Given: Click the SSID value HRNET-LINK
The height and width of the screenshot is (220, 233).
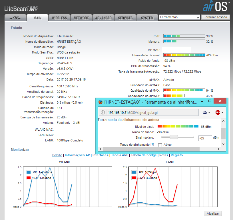Looking at the screenshot, I should tap(65, 58).
